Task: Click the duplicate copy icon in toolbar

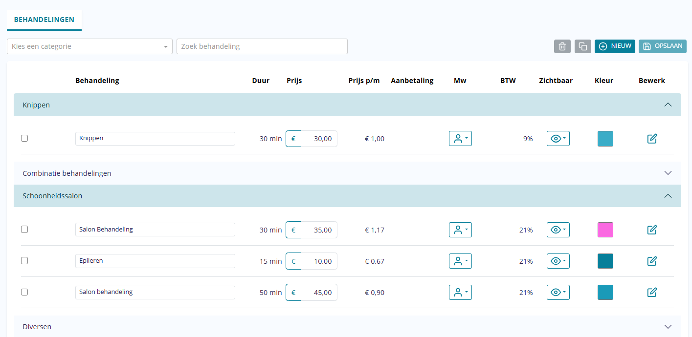Action: pos(583,46)
